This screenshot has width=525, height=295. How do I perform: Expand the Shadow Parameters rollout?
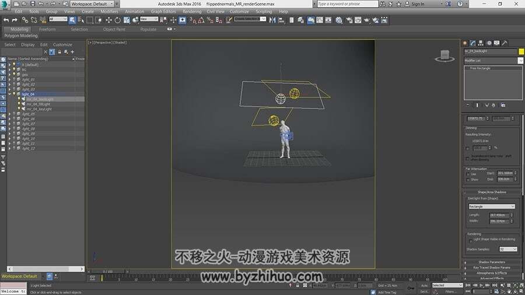coord(492,262)
